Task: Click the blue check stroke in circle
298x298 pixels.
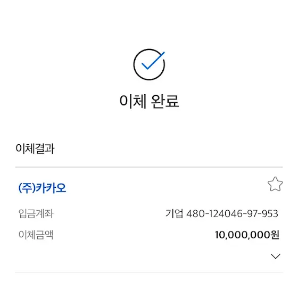Action: (153, 61)
